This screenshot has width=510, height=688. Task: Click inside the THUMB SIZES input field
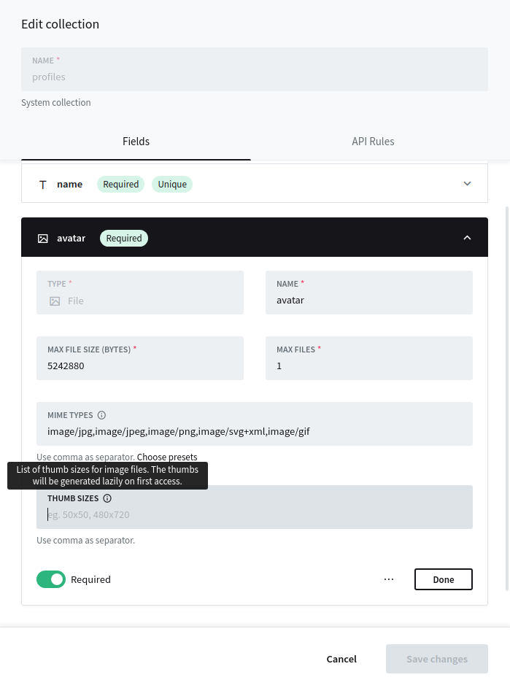[x=255, y=514]
